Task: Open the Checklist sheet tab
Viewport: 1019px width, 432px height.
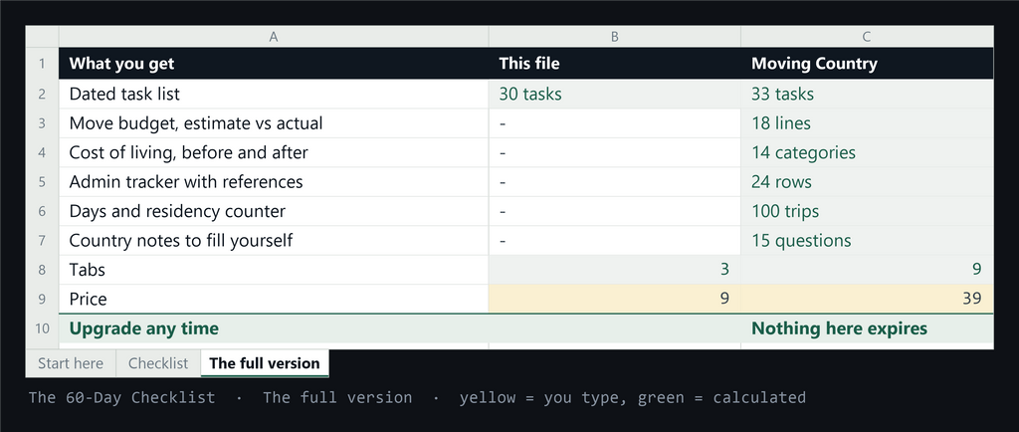Action: 158,363
